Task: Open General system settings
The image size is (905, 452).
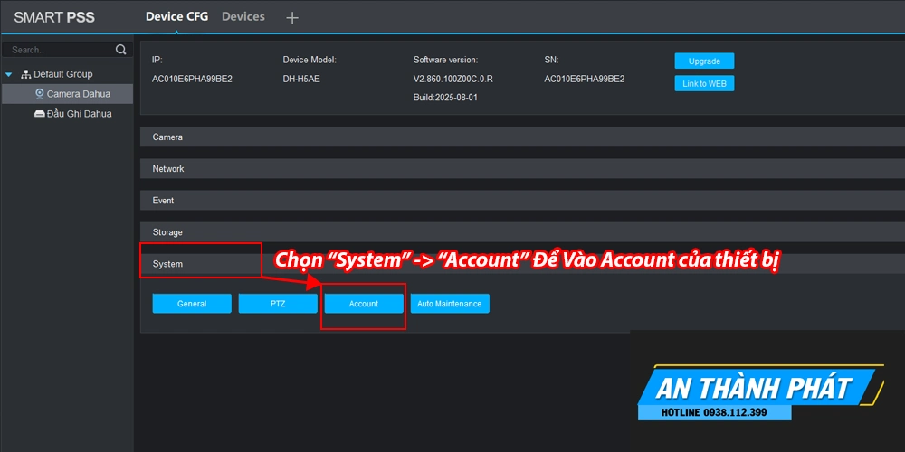Action: tap(192, 304)
